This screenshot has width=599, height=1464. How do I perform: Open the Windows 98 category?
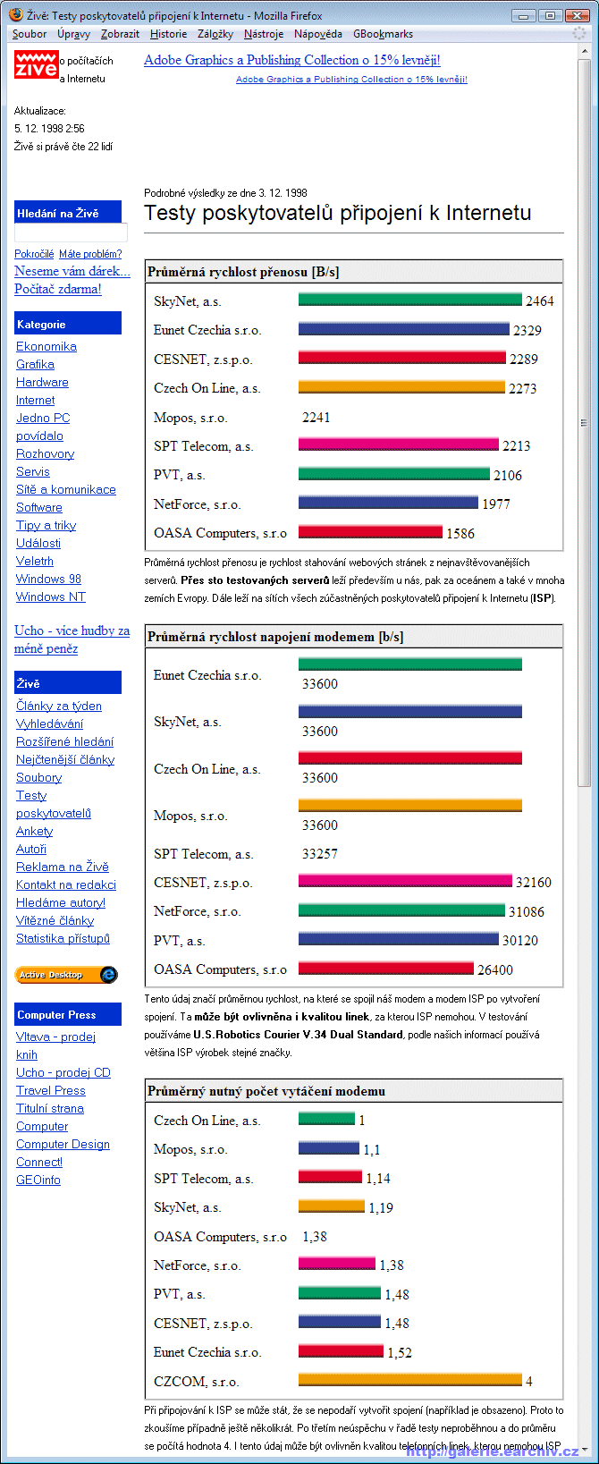coord(48,579)
